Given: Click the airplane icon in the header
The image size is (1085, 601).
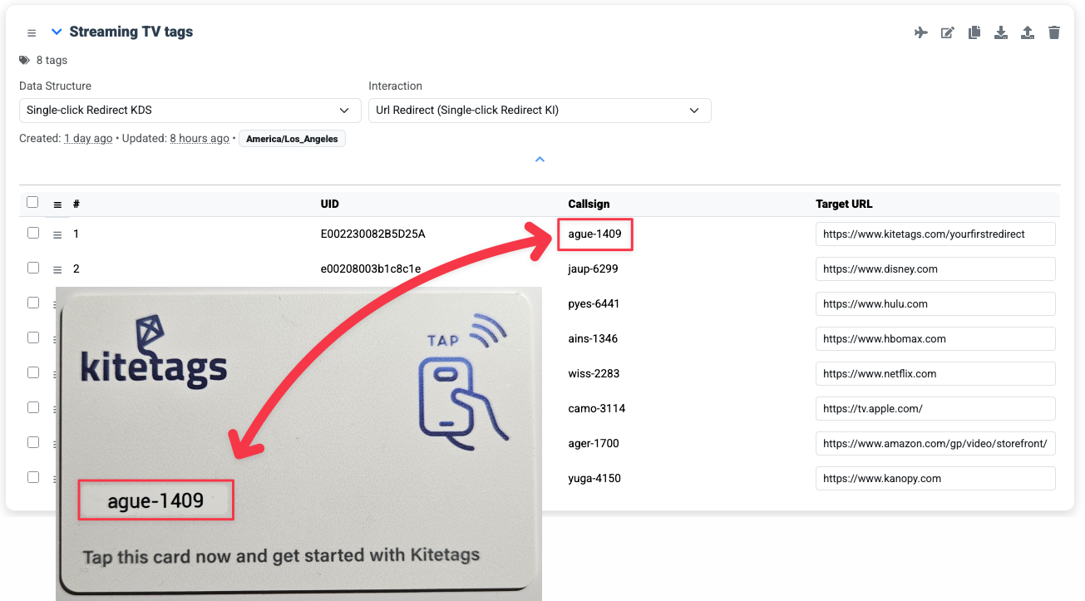Looking at the screenshot, I should [x=920, y=32].
